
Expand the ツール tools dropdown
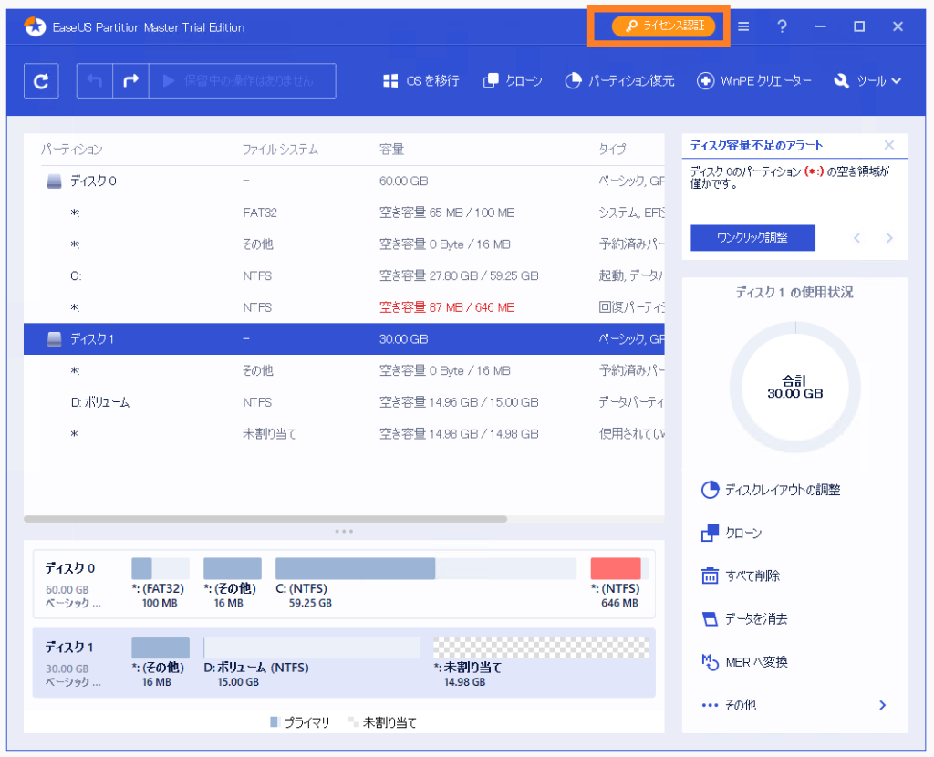867,81
